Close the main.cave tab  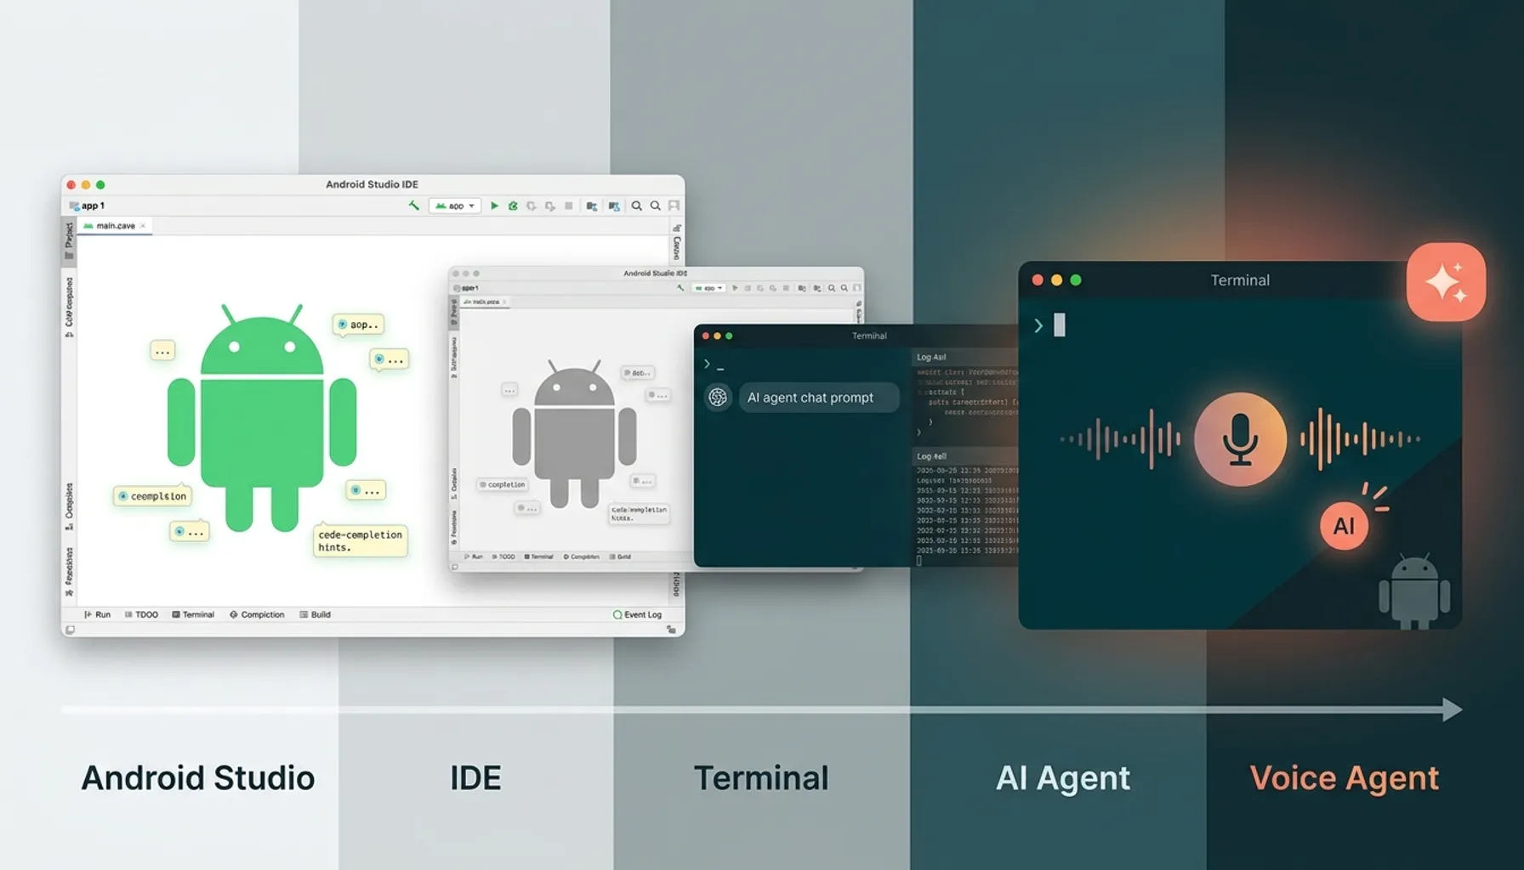(x=143, y=226)
